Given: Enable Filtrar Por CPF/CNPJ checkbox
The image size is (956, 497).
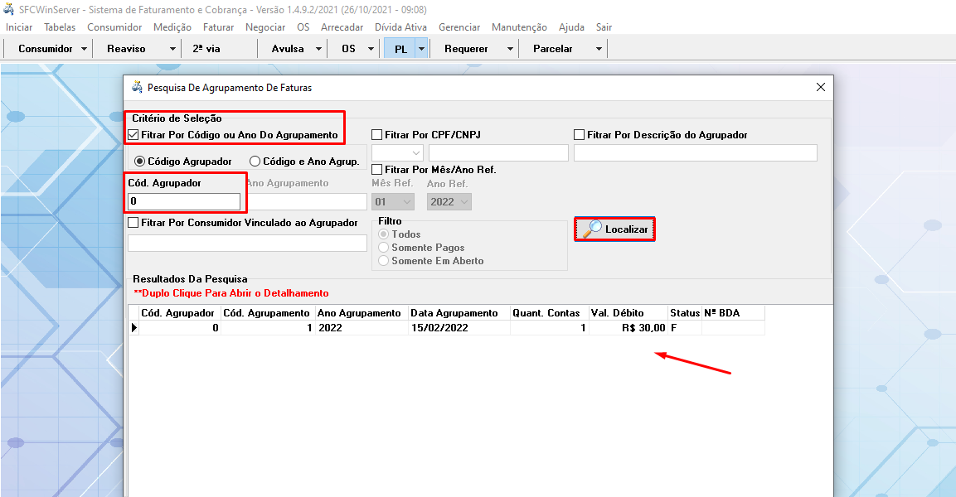Looking at the screenshot, I should (377, 135).
